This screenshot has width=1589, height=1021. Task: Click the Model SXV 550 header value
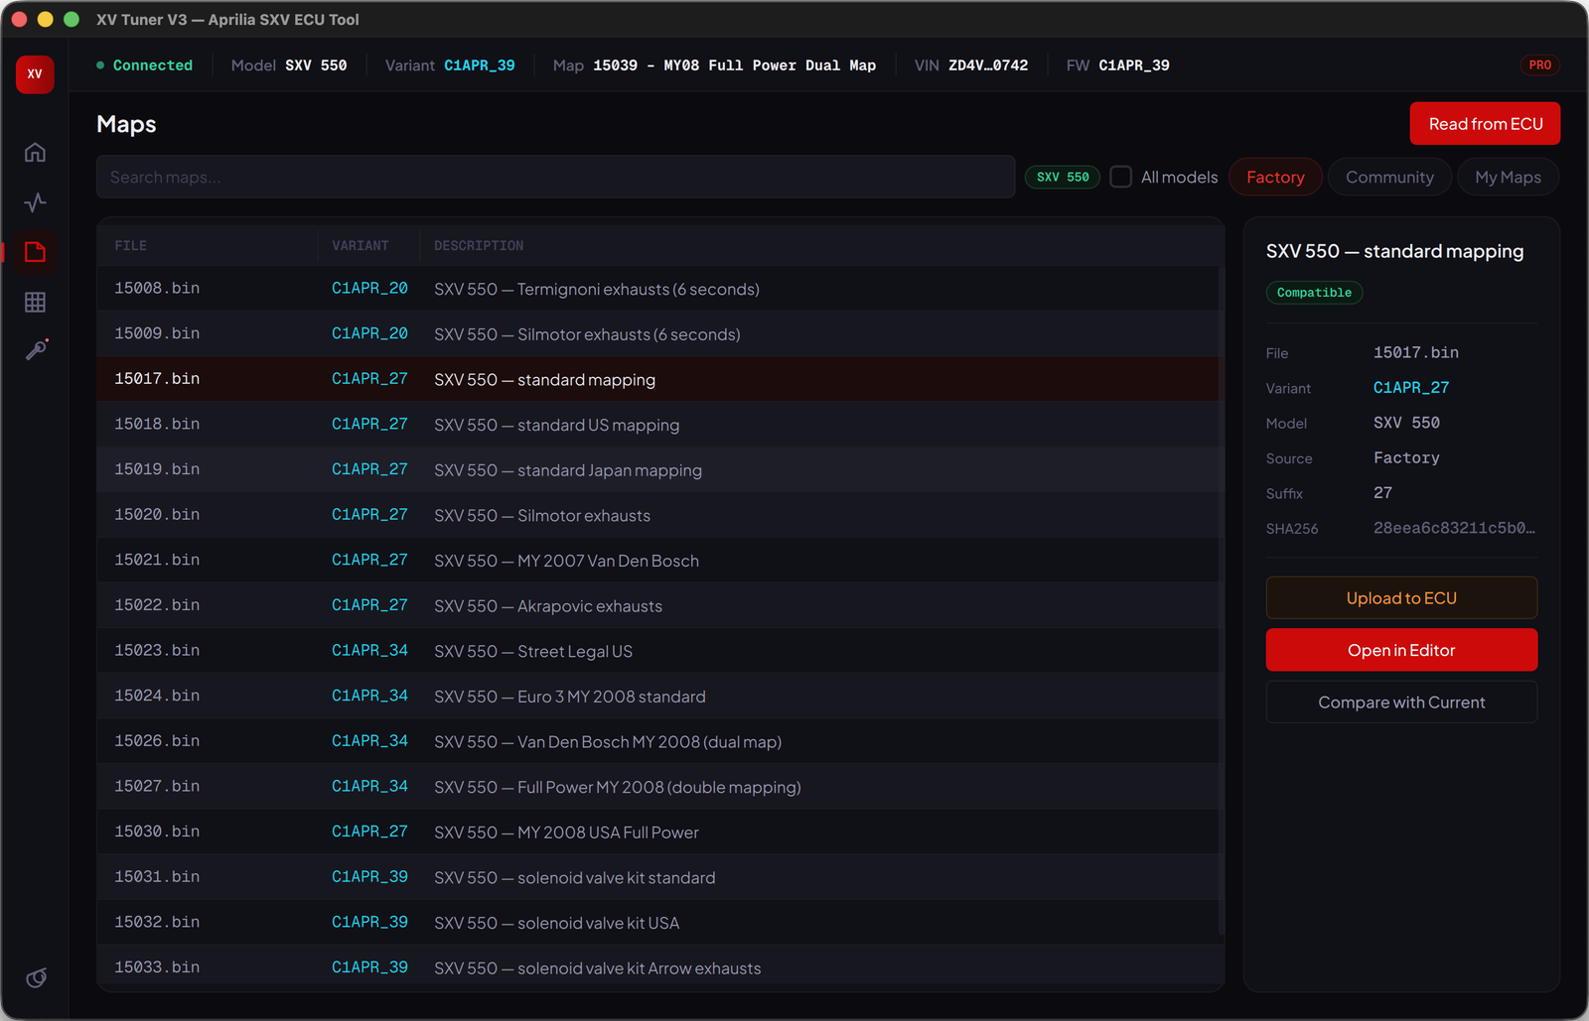(316, 65)
